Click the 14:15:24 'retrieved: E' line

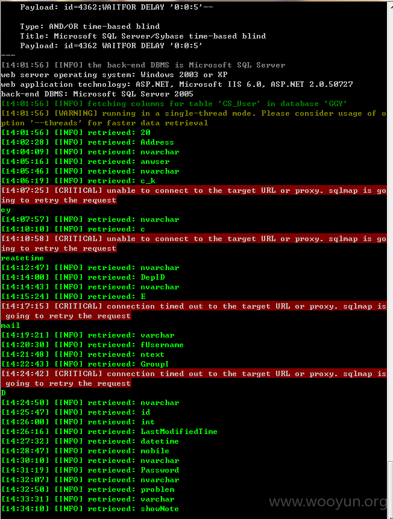click(x=73, y=297)
